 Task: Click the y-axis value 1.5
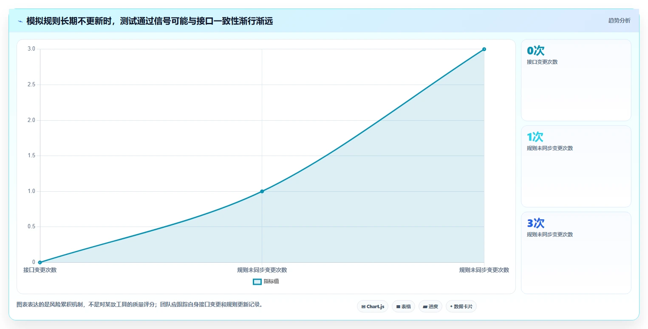click(x=31, y=156)
